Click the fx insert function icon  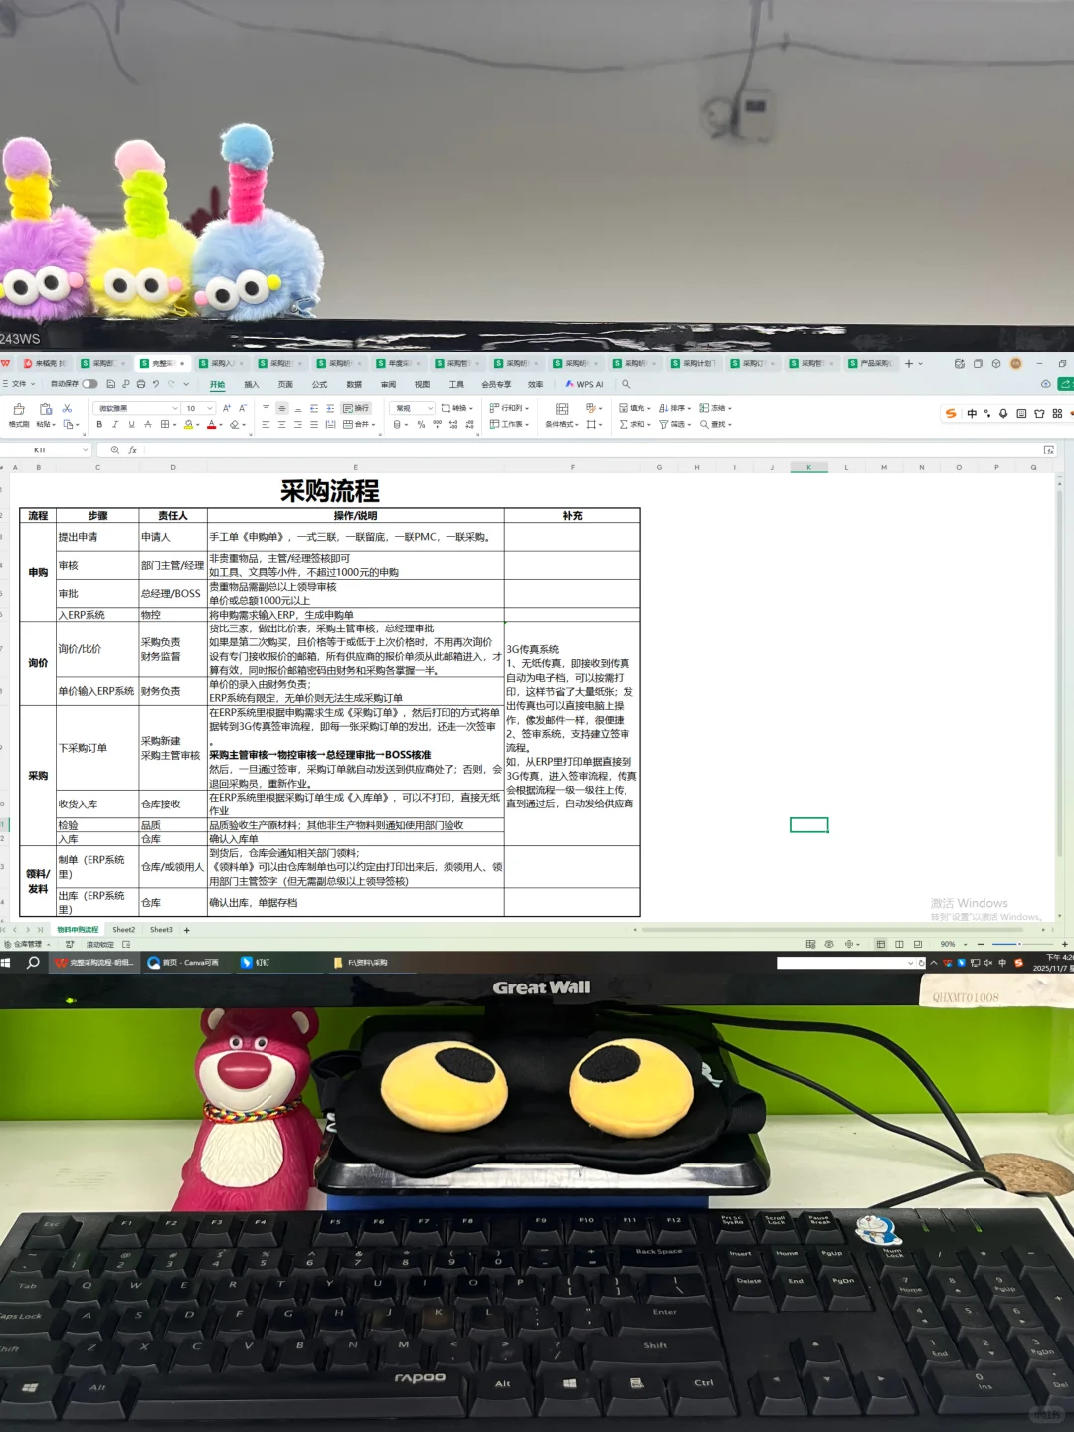[x=132, y=450]
